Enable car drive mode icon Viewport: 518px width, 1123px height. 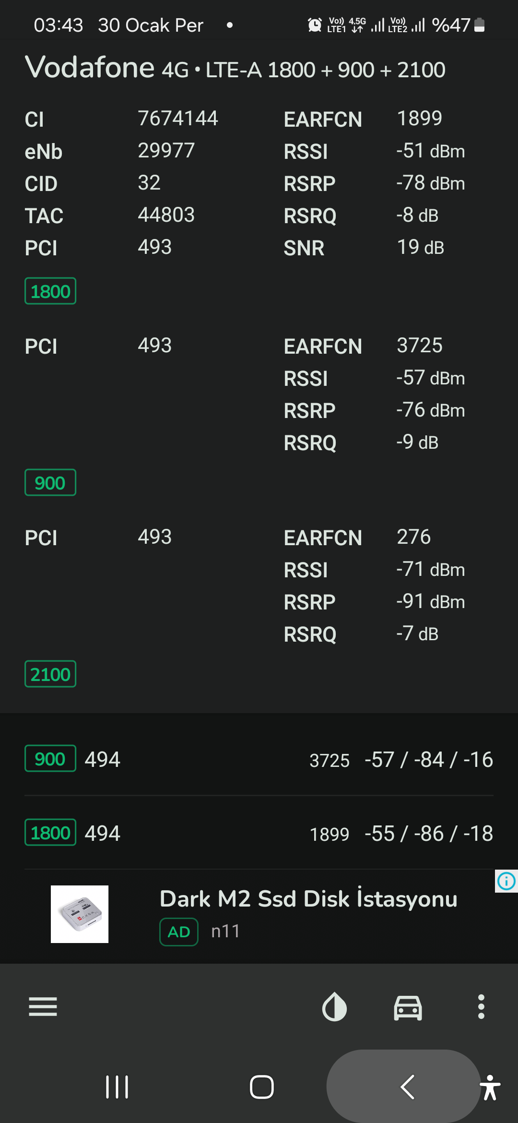click(x=408, y=1007)
